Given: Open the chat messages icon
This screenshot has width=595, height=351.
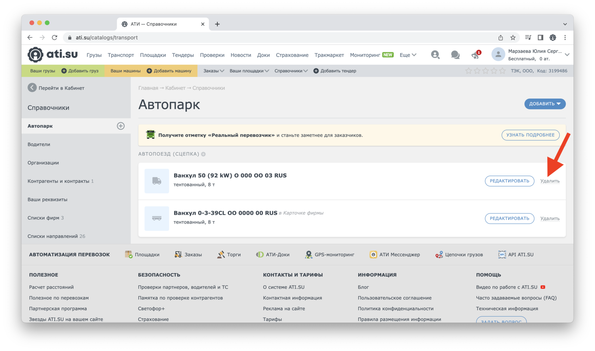Looking at the screenshot, I should 455,55.
